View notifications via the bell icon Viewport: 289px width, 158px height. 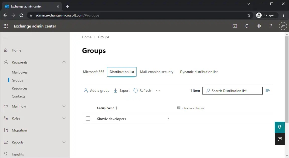pyautogui.click(x=247, y=26)
